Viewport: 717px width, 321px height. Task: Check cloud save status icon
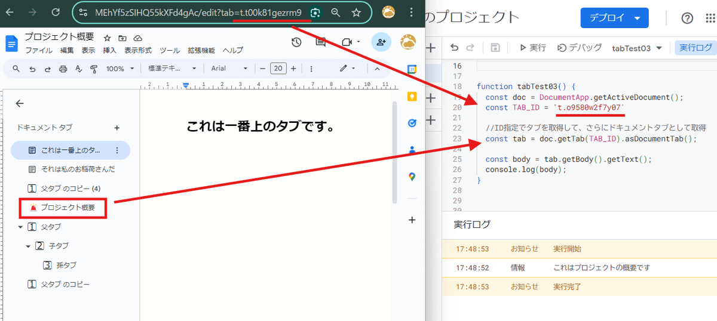point(138,38)
